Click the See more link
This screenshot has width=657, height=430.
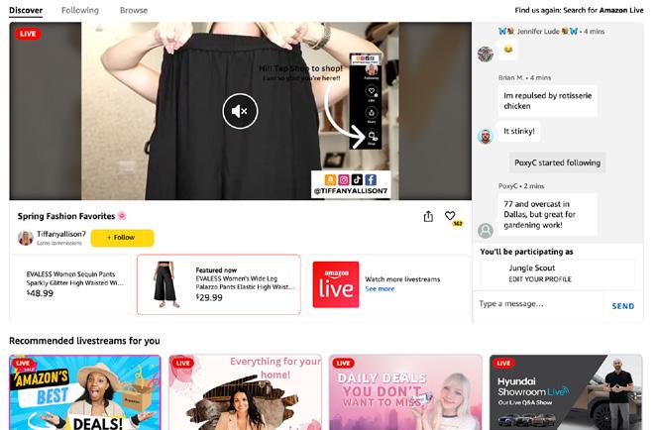pyautogui.click(x=380, y=288)
